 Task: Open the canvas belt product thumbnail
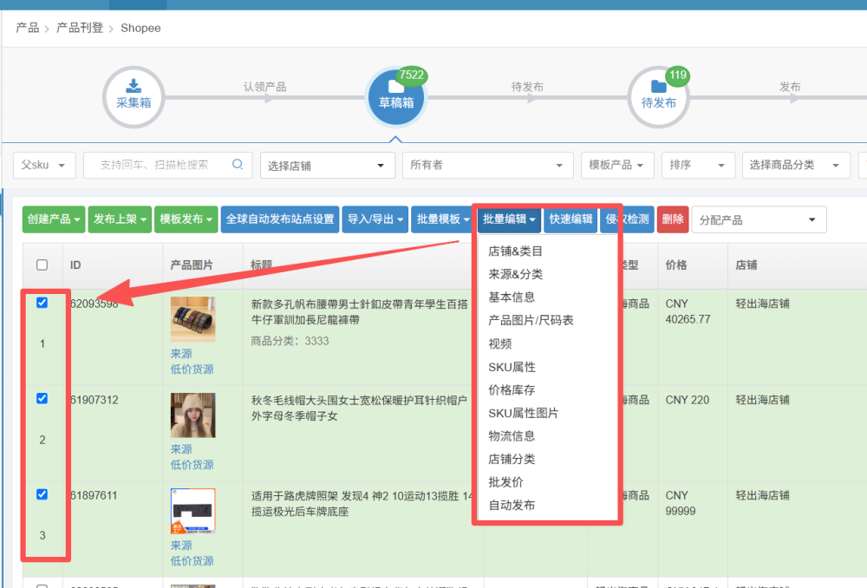[192, 319]
